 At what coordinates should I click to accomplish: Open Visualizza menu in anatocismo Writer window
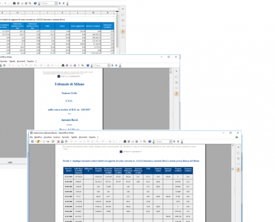[48, 137]
